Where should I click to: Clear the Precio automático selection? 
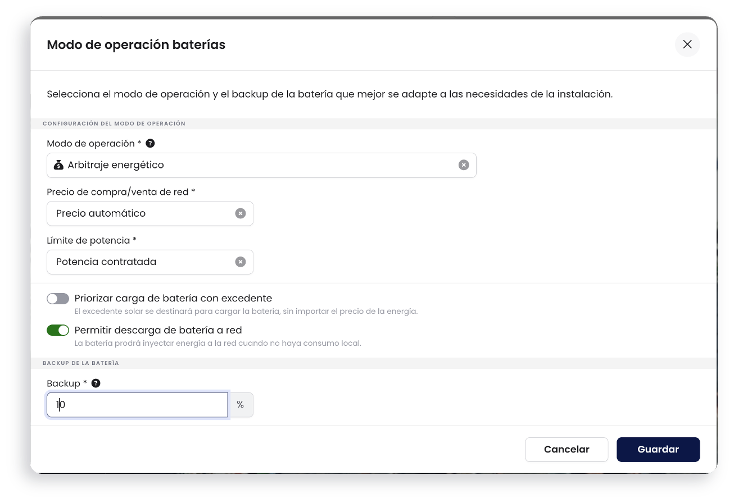click(241, 213)
